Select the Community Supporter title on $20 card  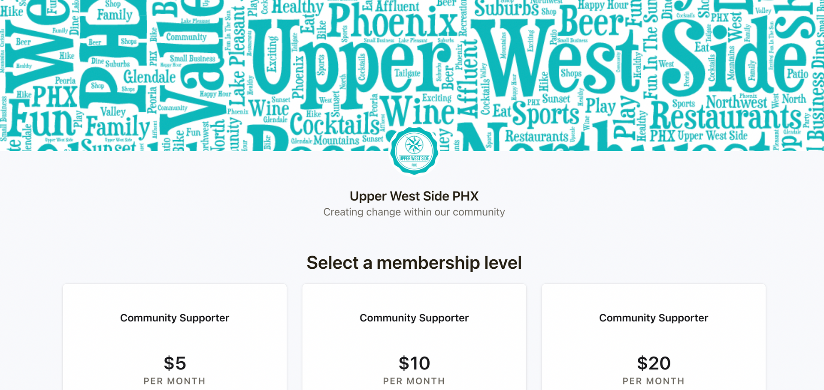pyautogui.click(x=654, y=318)
